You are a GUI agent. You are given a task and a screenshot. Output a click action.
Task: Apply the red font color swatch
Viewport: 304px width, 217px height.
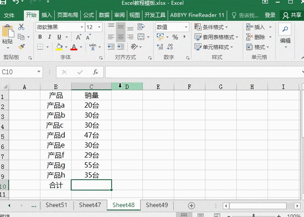click(x=73, y=47)
